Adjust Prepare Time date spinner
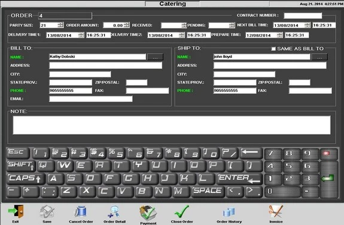Image resolution: width=344 pixels, height=225 pixels. 279,35
